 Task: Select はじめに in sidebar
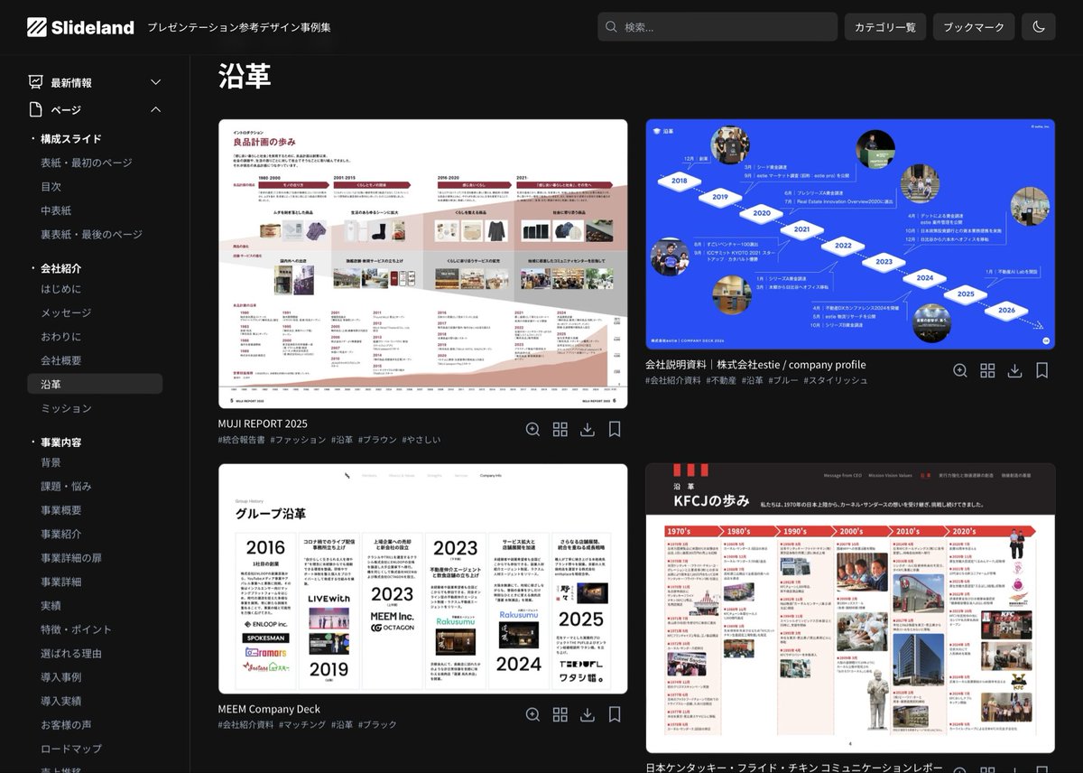pos(61,289)
